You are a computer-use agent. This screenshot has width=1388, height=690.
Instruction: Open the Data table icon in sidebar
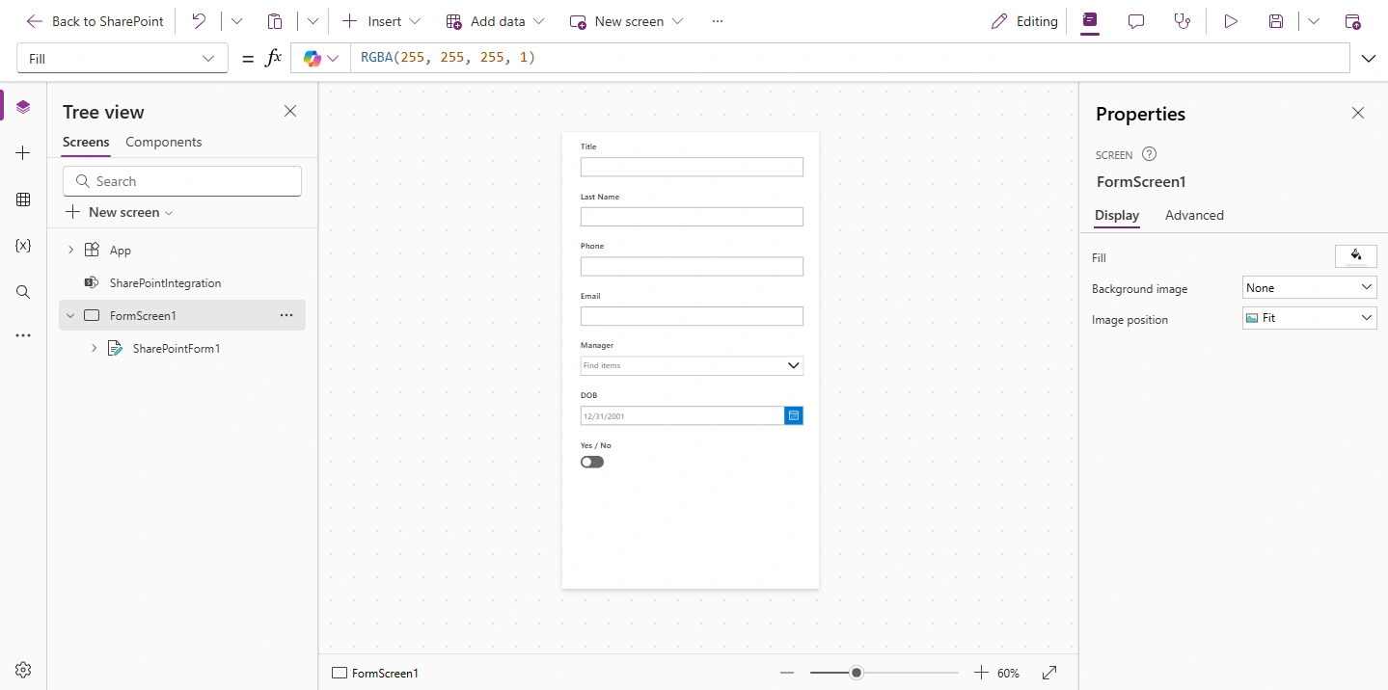click(23, 199)
